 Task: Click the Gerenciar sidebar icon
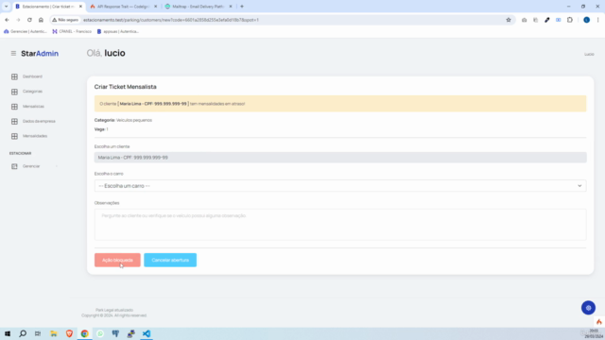[14, 166]
